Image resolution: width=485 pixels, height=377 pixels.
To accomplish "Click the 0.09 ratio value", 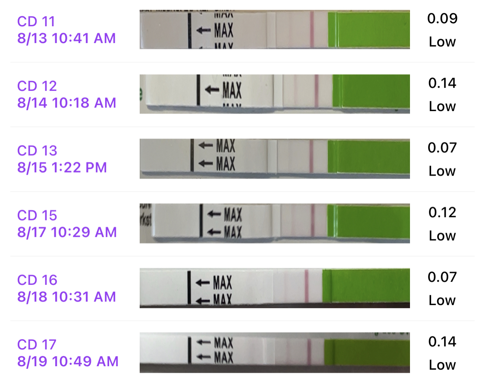I will click(x=442, y=19).
